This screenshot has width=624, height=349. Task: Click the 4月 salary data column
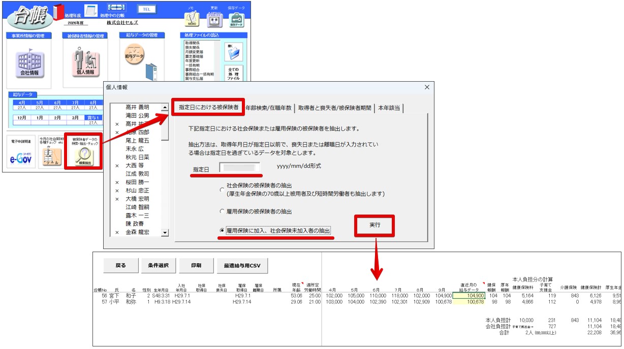[21, 105]
